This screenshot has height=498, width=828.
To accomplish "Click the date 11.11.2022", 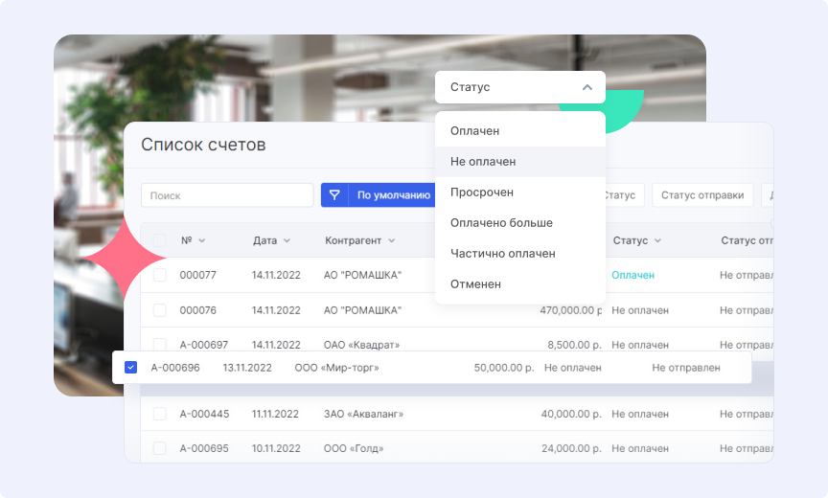I will 275,414.
